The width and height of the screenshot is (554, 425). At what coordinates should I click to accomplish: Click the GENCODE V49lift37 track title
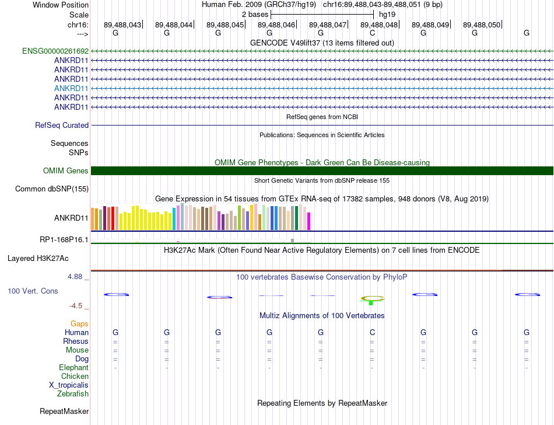coord(322,43)
